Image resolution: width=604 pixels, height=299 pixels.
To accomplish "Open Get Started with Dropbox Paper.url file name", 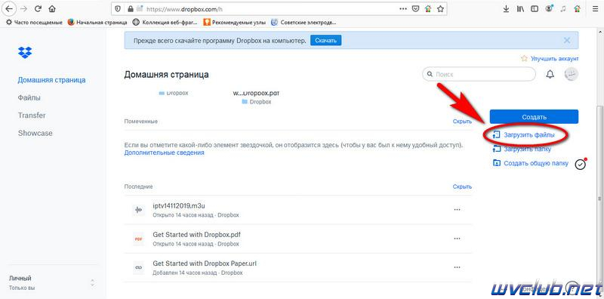I will pyautogui.click(x=205, y=264).
